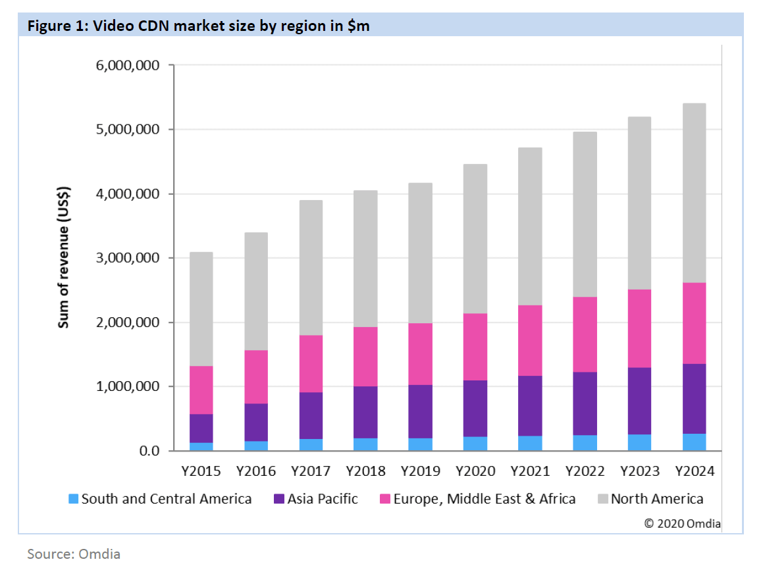Select the blue South America segment of Y2020 bar
The width and height of the screenshot is (763, 568).
475,444
